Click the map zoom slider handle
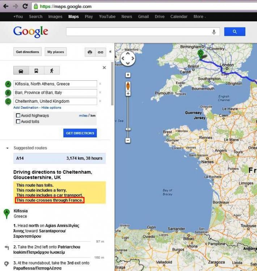Screen dimensions: 257x271 pyautogui.click(x=128, y=129)
